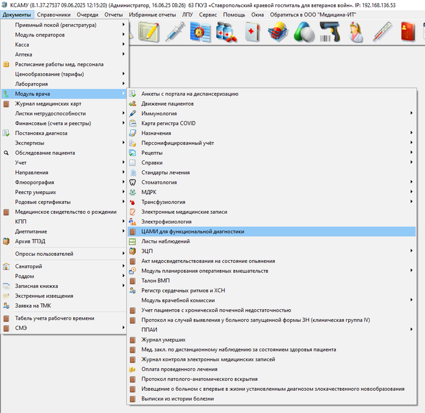Select Выписки из истории болезни
Viewport: 425px width, 413px height.
pyautogui.click(x=271, y=399)
